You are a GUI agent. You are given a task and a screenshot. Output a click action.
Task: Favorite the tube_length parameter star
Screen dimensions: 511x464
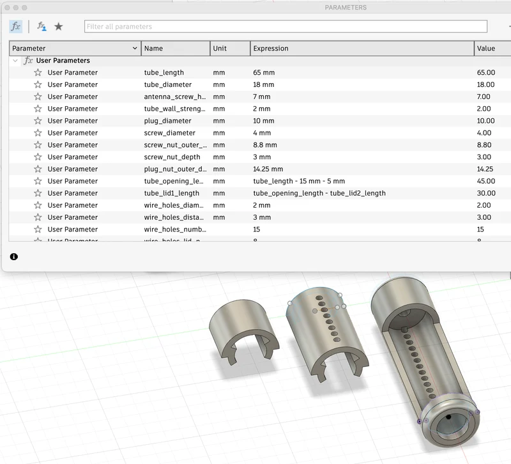pyautogui.click(x=38, y=72)
